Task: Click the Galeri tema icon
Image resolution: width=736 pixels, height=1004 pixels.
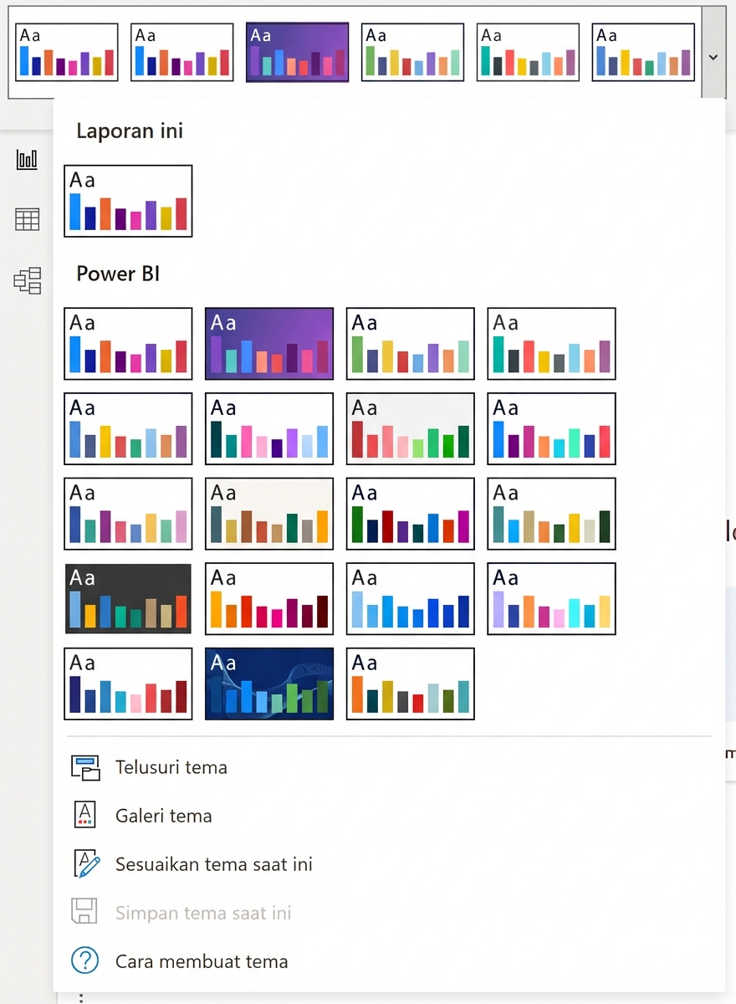Action: pos(84,815)
